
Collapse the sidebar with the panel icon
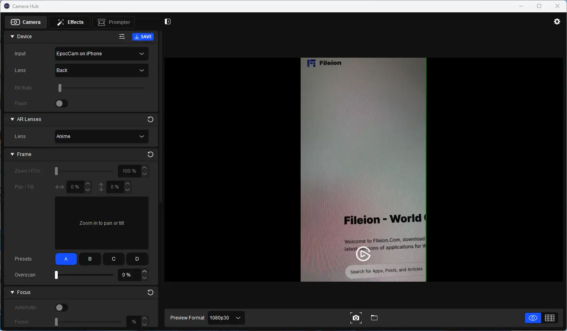[x=168, y=21]
